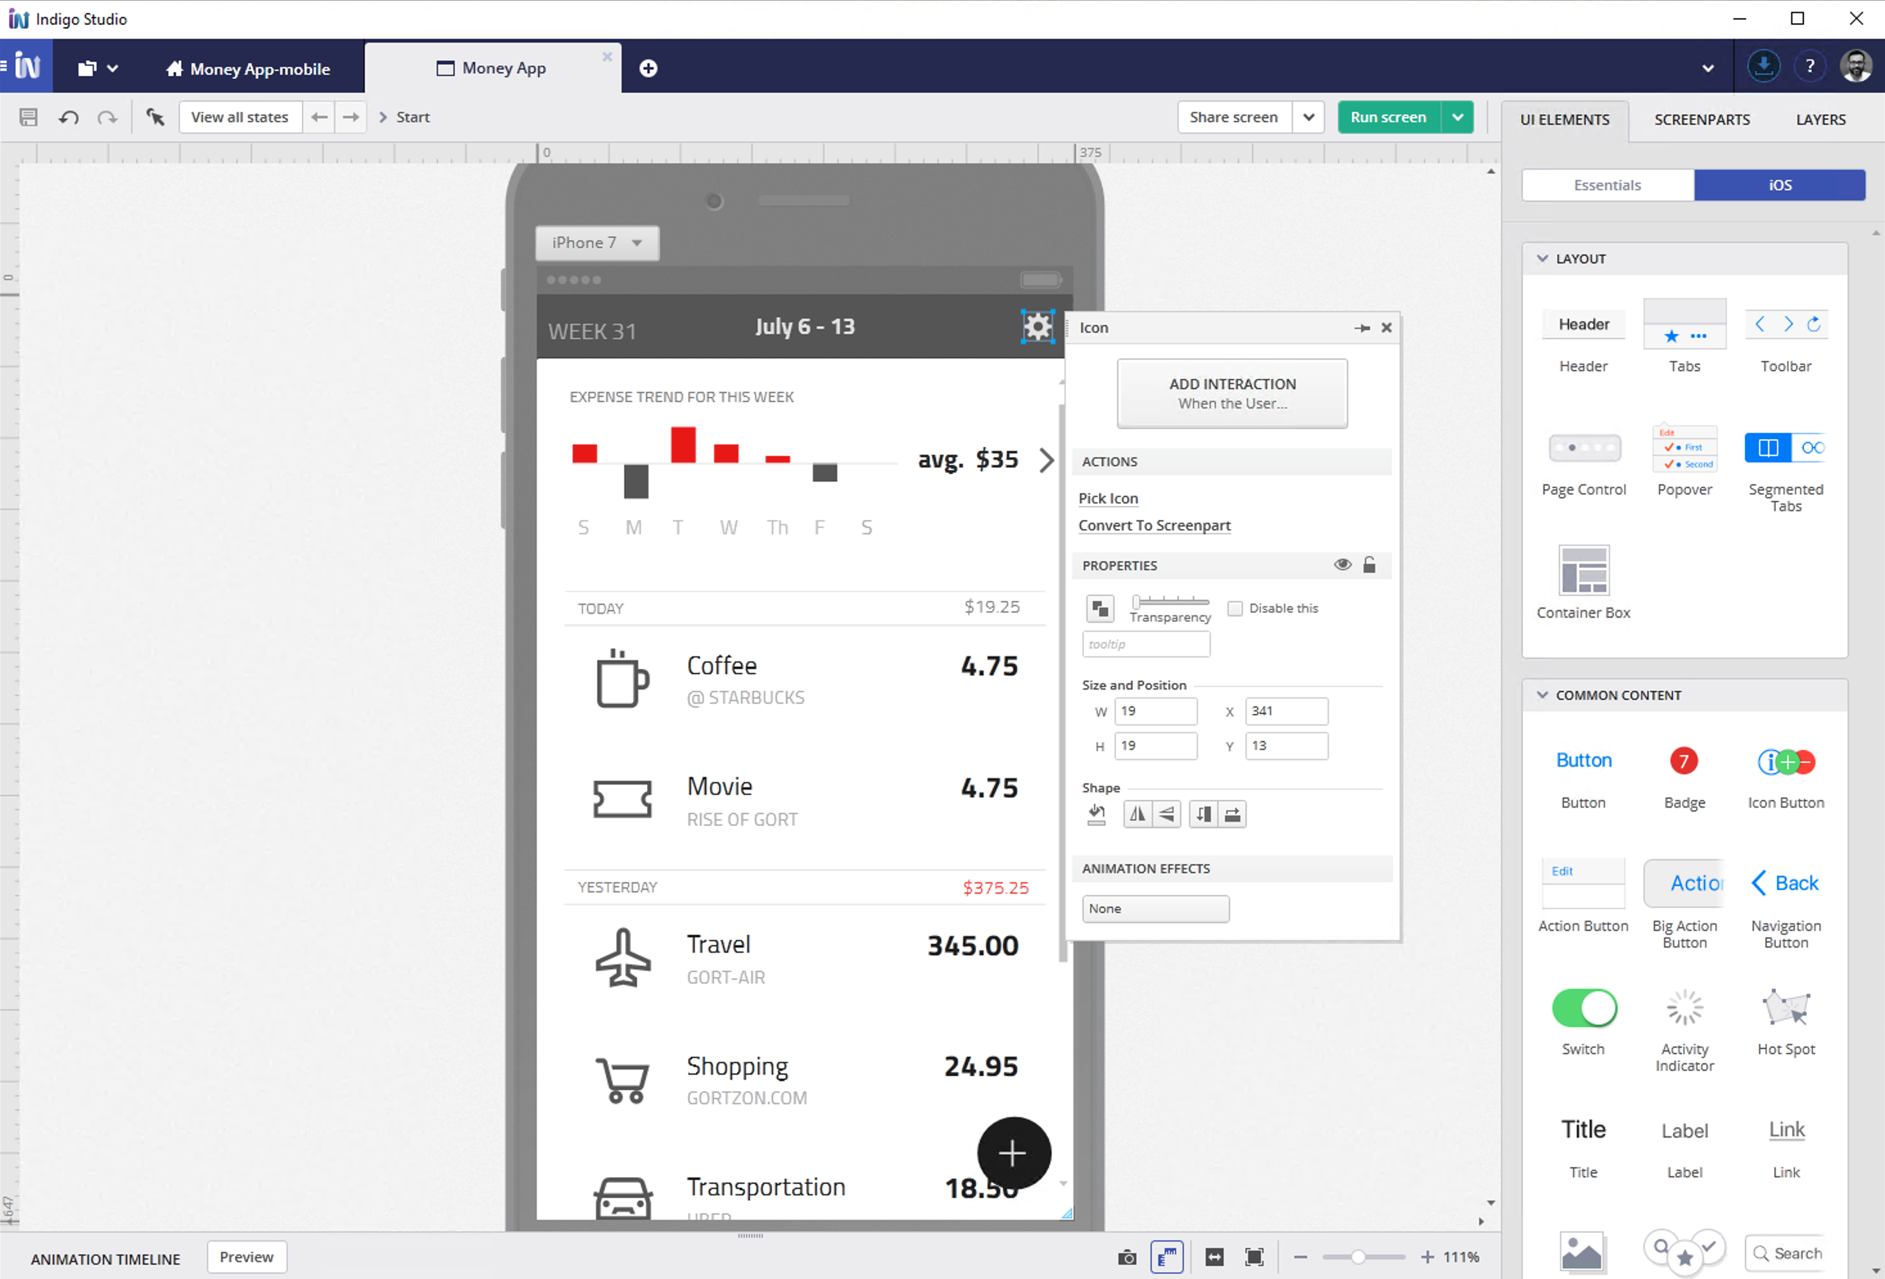Toggle the lock icon in Properties
Screen dimensions: 1885x1279
coord(1369,564)
